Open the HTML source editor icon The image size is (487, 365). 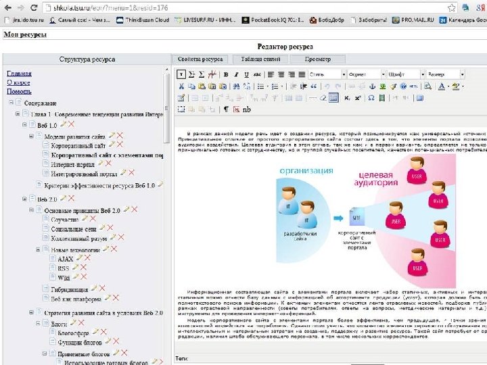413,87
